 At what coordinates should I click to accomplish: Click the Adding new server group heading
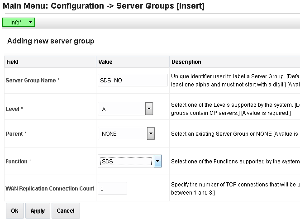[51, 41]
